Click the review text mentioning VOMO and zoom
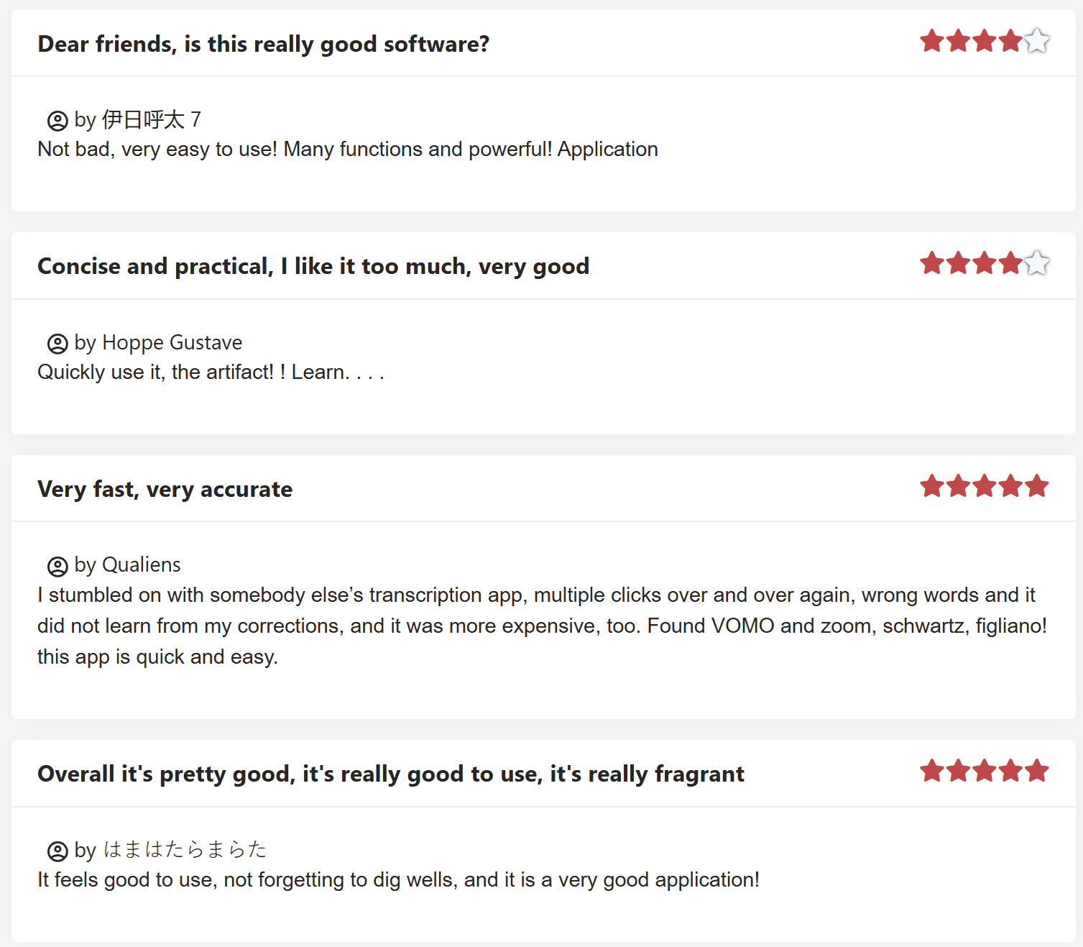The height and width of the screenshot is (947, 1083). pyautogui.click(x=542, y=626)
